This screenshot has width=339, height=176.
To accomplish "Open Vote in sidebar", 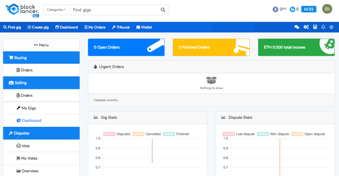I will click(41, 146).
